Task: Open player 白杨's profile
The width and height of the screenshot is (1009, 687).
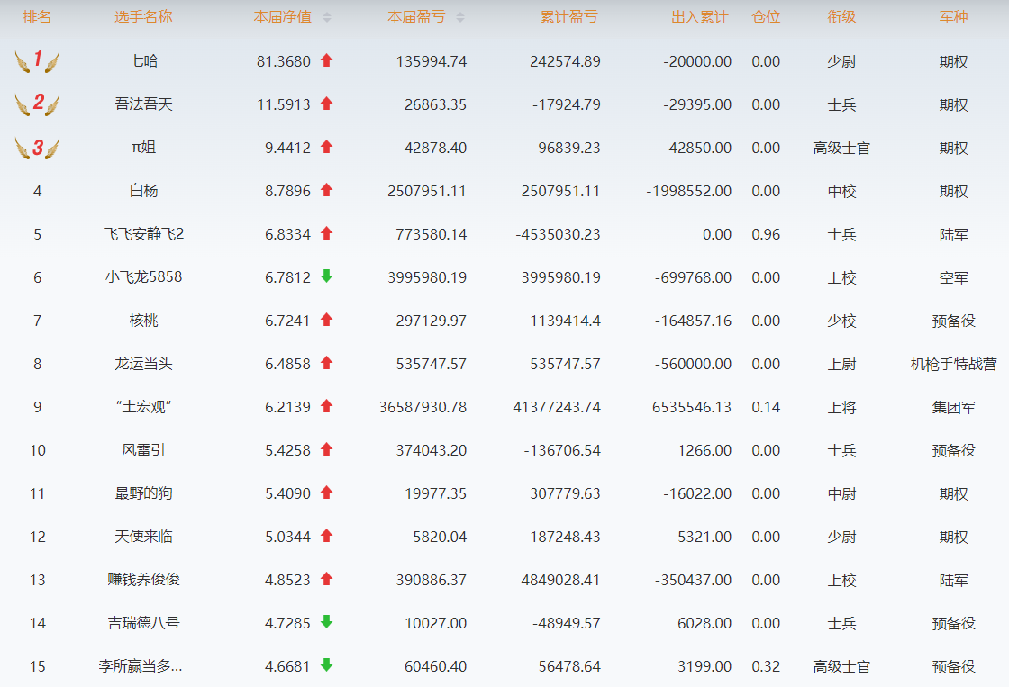Action: (143, 191)
